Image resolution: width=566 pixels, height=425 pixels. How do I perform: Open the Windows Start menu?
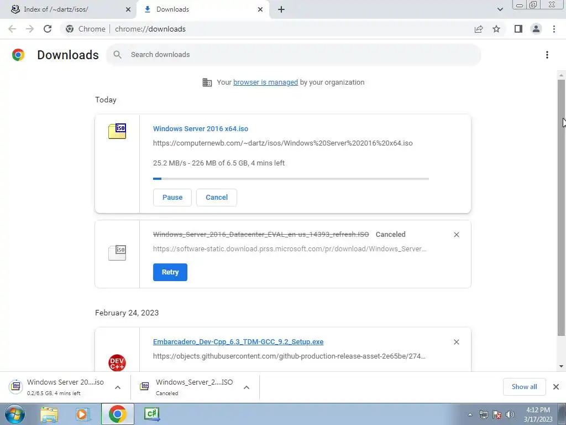coord(14,414)
